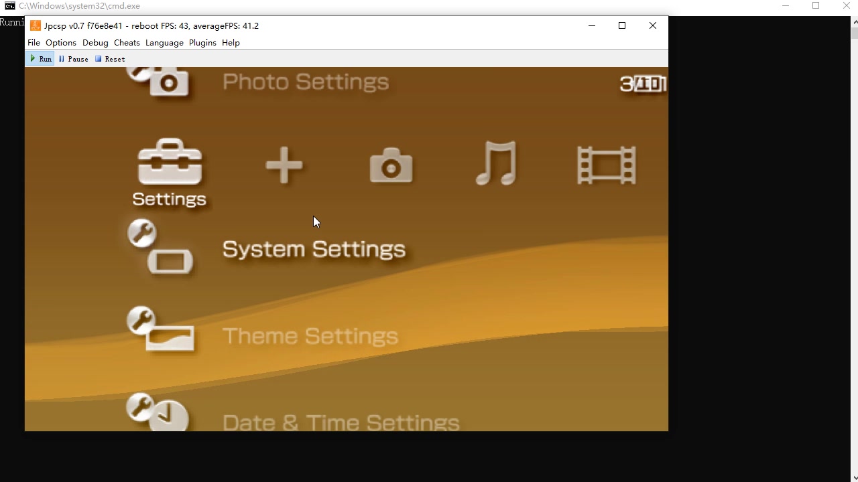Click the Jpcsp application icon in the title bar

click(36, 25)
